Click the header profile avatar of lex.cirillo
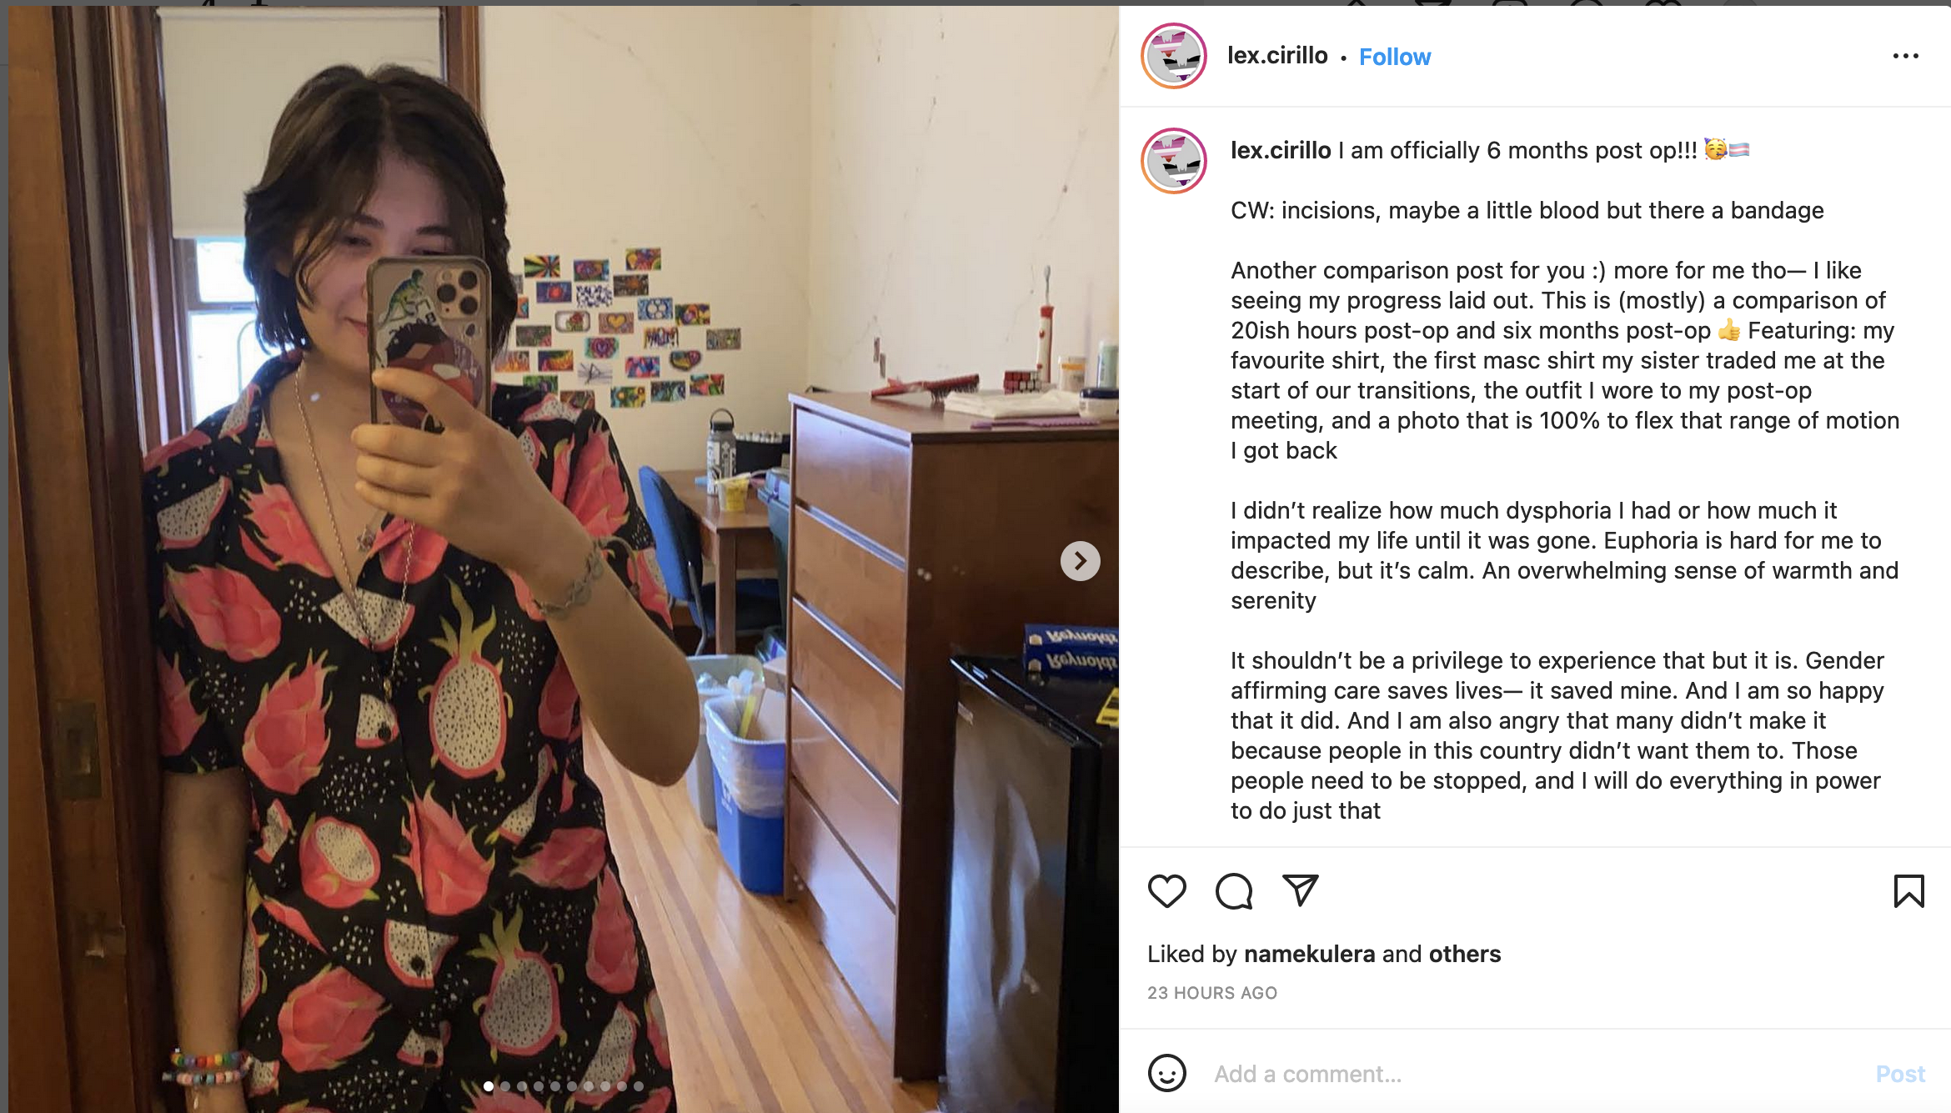The height and width of the screenshot is (1113, 1951). point(1174,56)
